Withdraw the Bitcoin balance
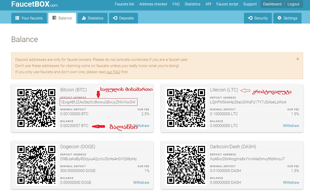 pos(141,126)
